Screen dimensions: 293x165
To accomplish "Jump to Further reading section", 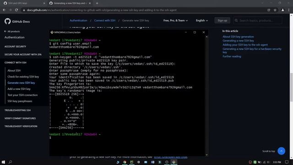I will point(232,56).
